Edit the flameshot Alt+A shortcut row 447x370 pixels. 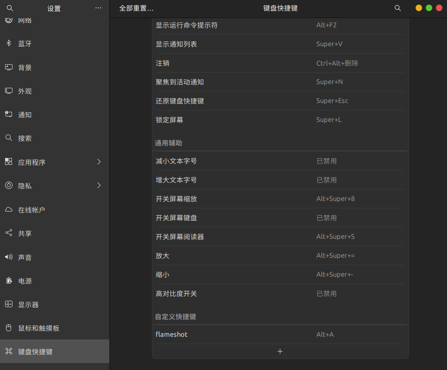click(280, 334)
